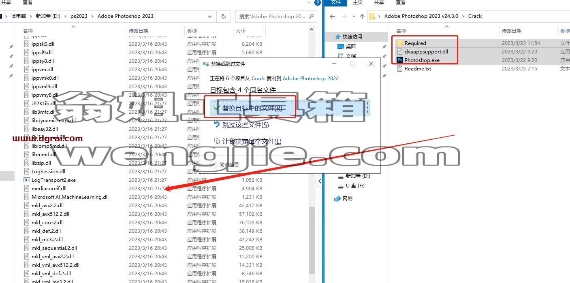The image size is (570, 283).
Task: Select the LogTransport2.exe icon
Action: tap(27, 180)
